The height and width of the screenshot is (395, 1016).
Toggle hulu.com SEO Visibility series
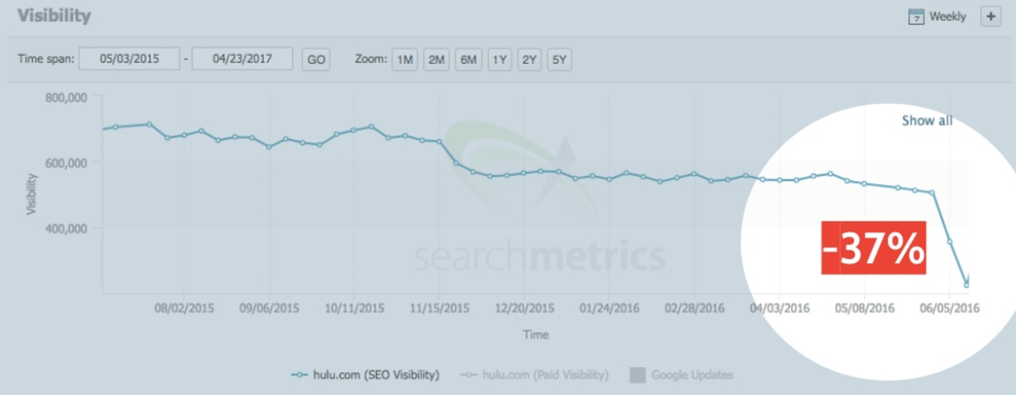pyautogui.click(x=376, y=375)
